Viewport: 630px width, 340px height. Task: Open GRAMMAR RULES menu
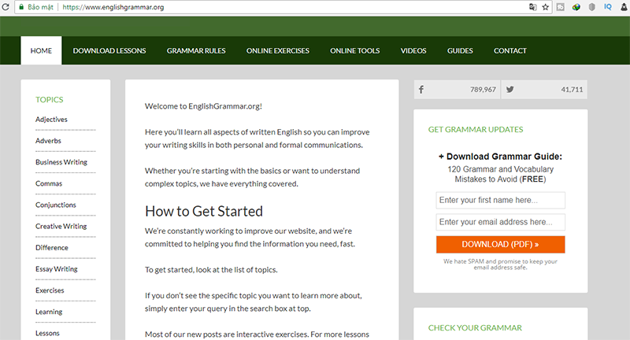pos(196,50)
